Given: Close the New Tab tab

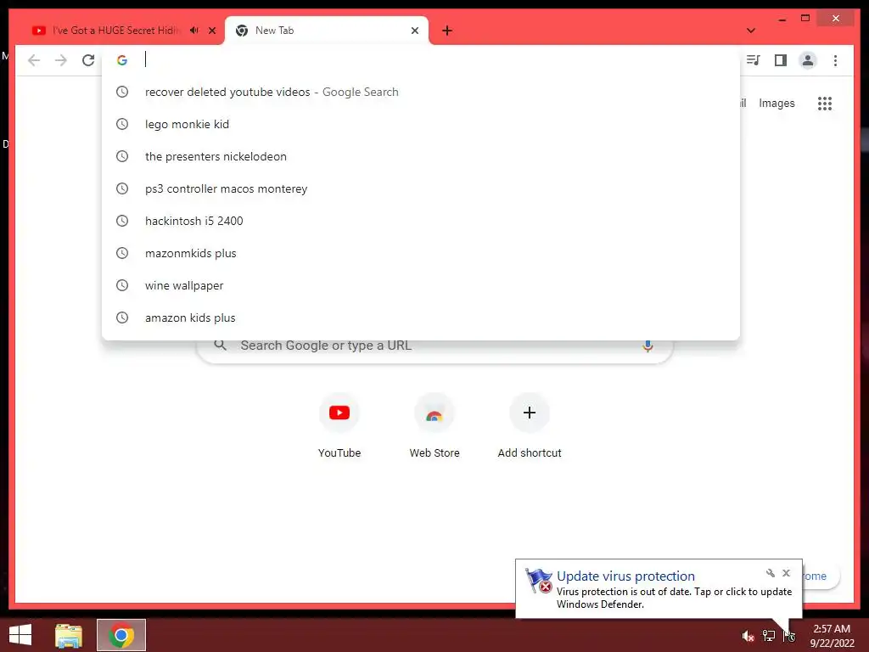Looking at the screenshot, I should pyautogui.click(x=414, y=31).
